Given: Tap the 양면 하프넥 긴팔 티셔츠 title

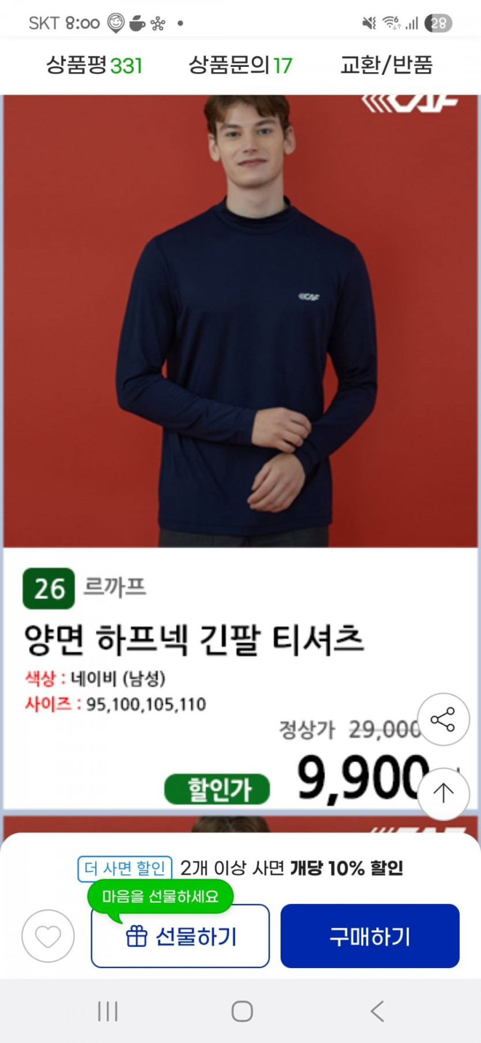Looking at the screenshot, I should coord(194,640).
